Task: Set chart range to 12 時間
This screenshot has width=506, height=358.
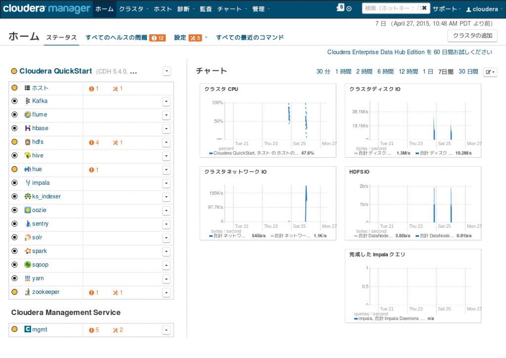Action: (x=408, y=72)
